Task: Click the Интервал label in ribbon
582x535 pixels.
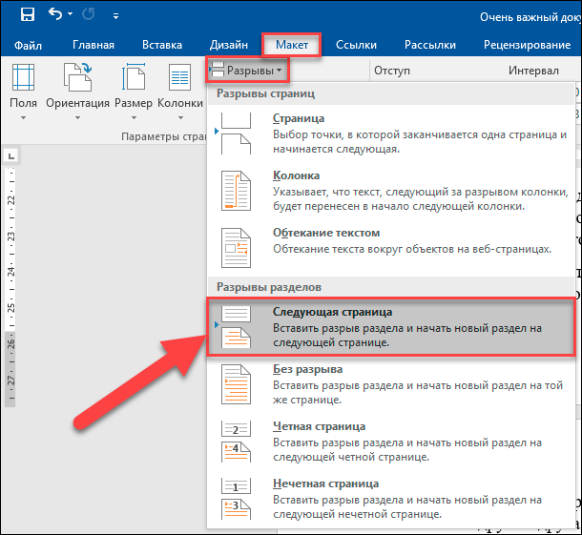Action: (x=533, y=71)
